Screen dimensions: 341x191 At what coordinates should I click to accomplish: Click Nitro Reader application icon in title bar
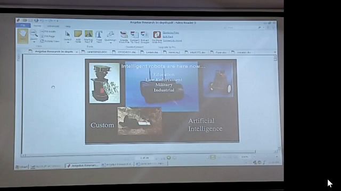point(19,20)
